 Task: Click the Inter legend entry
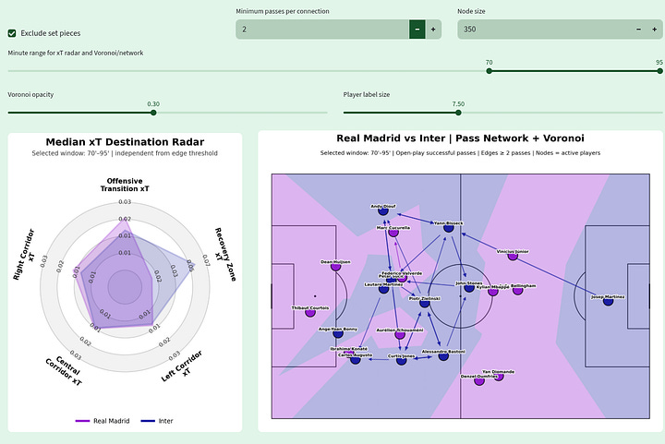pyautogui.click(x=157, y=421)
